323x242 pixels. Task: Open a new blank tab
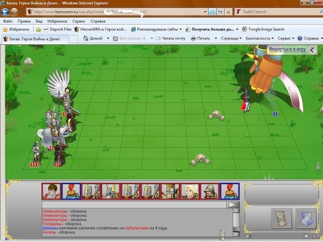coord(73,39)
